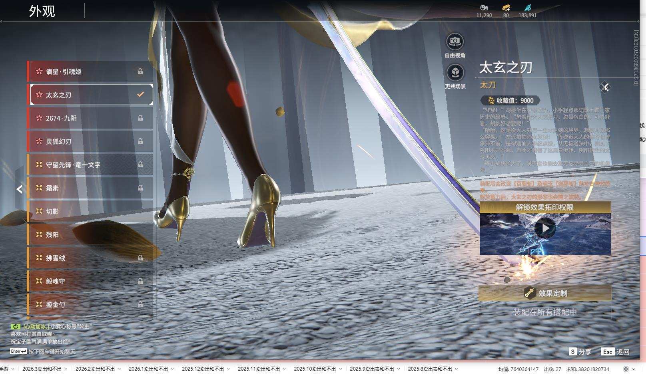Click the blue feather currency icon
The height and width of the screenshot is (375, 646).
click(527, 8)
